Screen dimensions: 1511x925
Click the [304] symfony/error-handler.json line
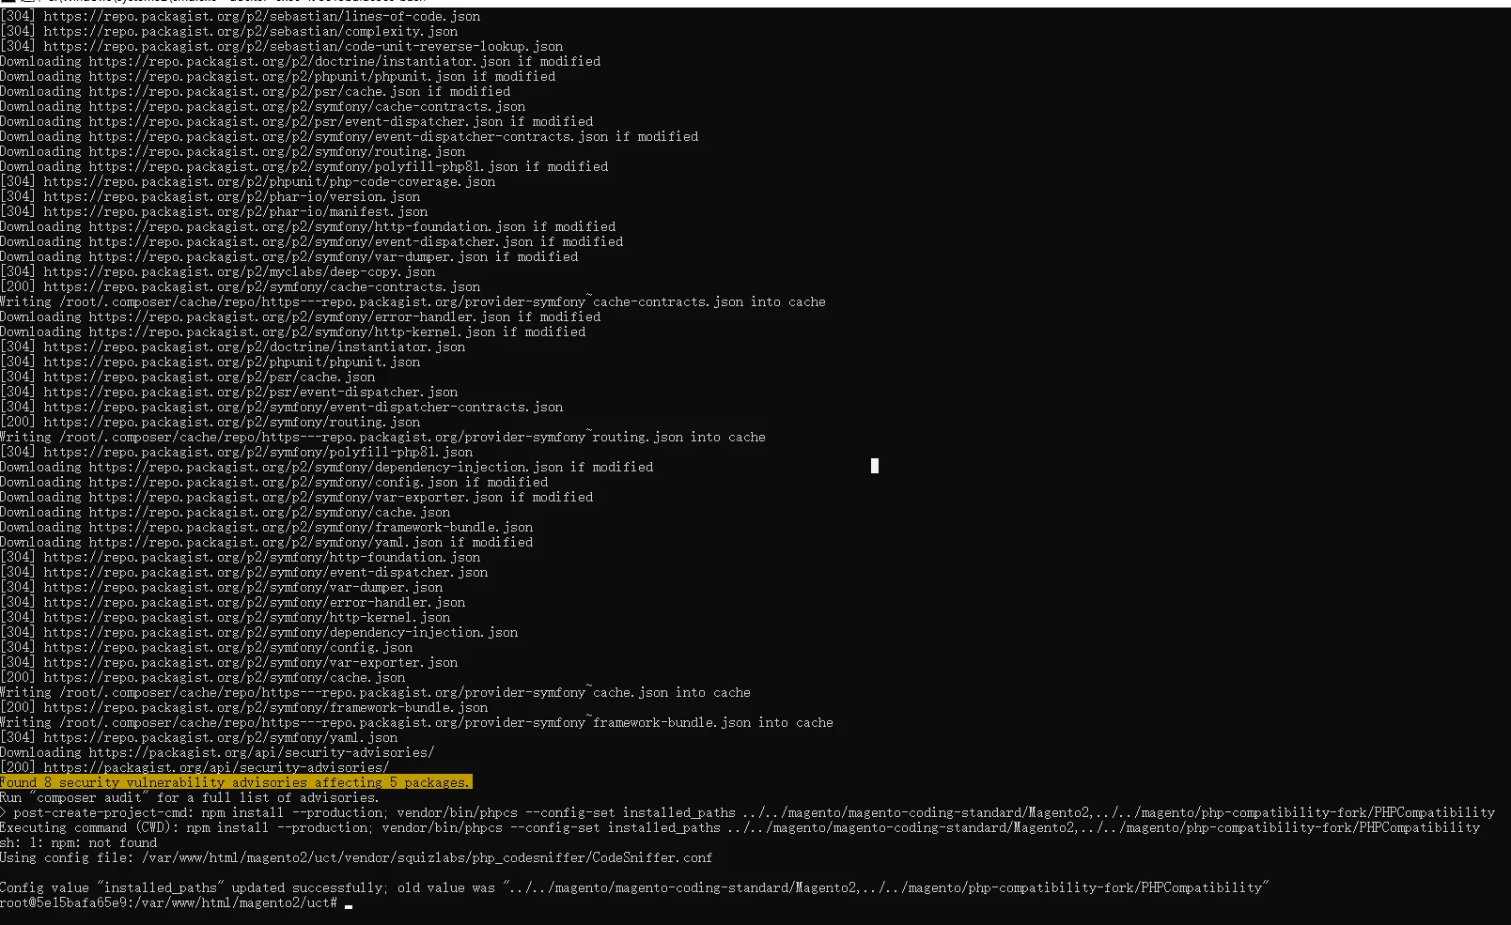pyautogui.click(x=233, y=602)
